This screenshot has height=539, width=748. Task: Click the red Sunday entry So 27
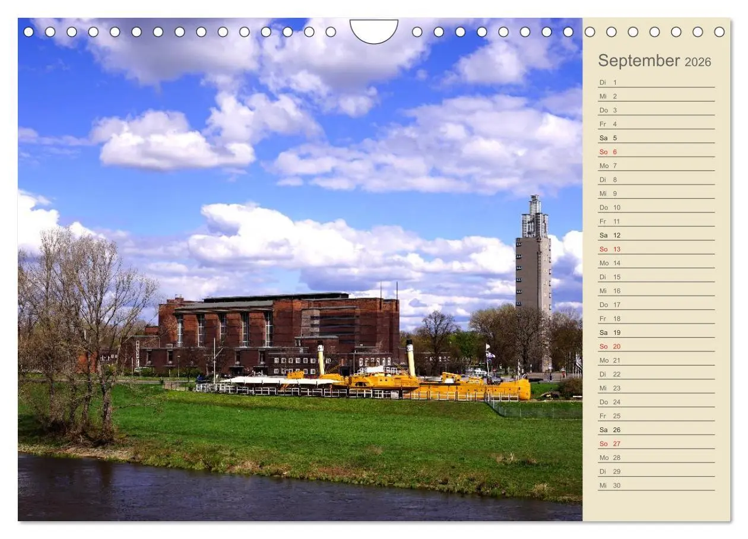[608, 443]
